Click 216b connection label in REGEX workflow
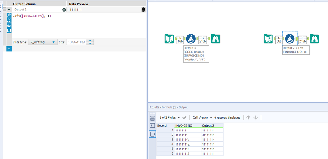The height and width of the screenshot is (159, 328). coord(202,40)
